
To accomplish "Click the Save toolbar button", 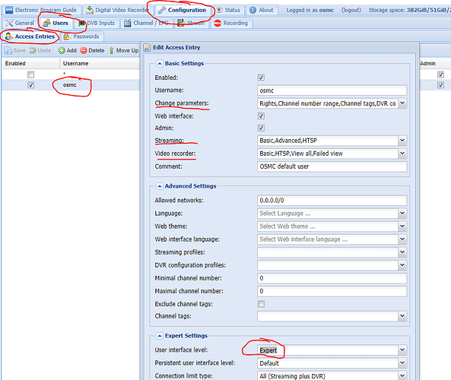I will [x=15, y=51].
